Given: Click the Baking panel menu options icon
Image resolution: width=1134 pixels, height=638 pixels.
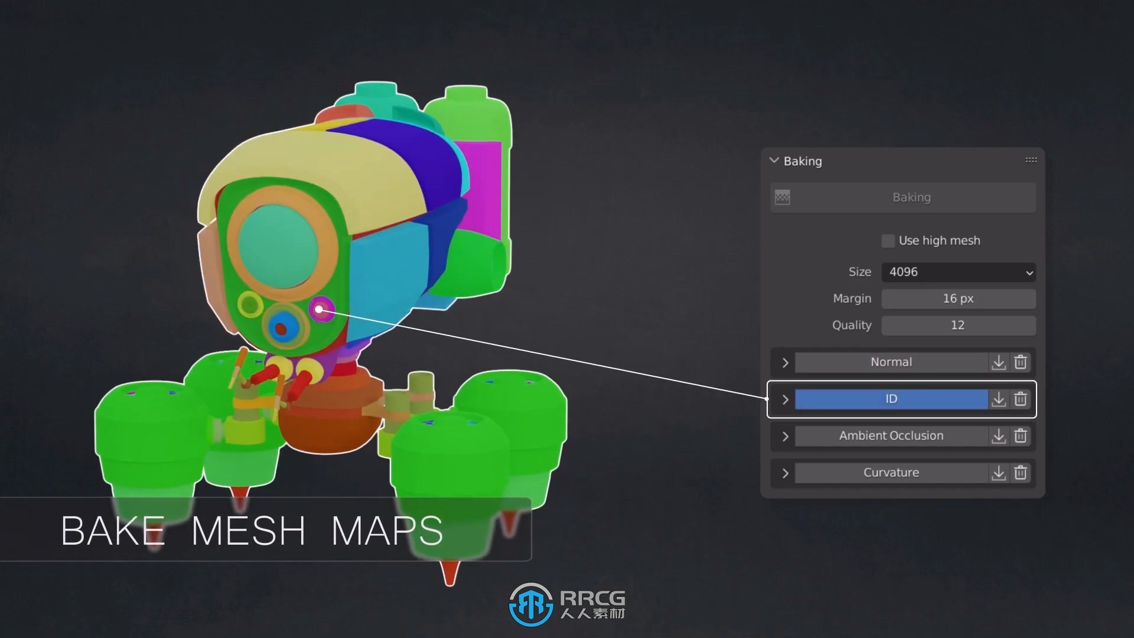Looking at the screenshot, I should pyautogui.click(x=1031, y=159).
